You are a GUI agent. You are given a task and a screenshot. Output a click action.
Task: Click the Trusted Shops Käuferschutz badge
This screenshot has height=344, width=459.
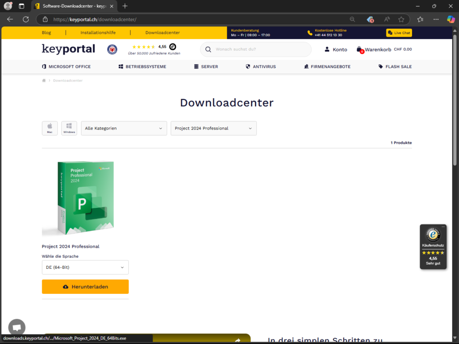pyautogui.click(x=433, y=246)
